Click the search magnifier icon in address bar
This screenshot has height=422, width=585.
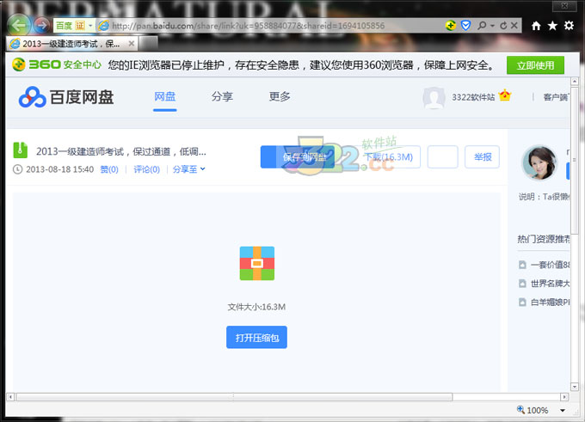point(482,25)
